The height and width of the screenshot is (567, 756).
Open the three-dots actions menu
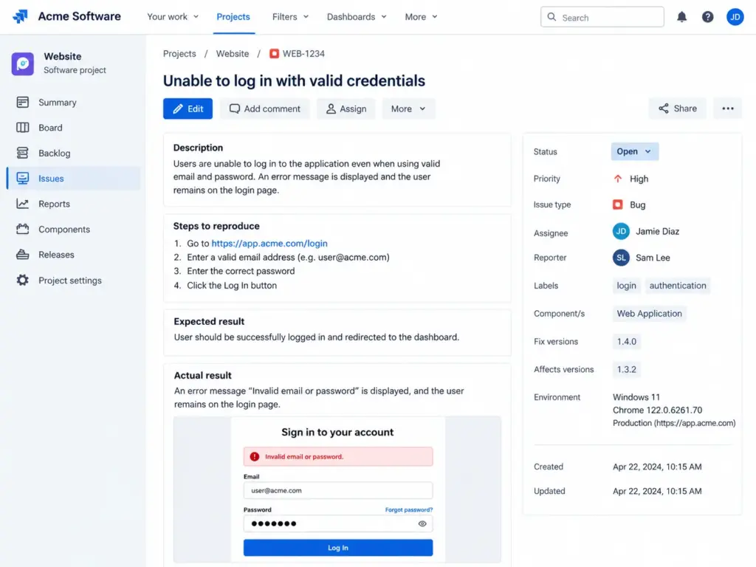pyautogui.click(x=727, y=109)
